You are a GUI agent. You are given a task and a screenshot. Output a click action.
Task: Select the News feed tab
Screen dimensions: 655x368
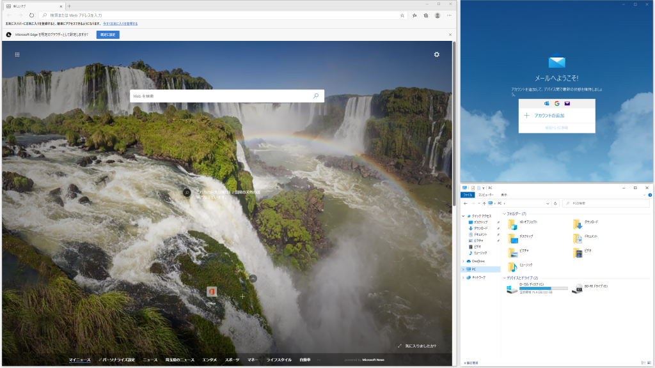coord(150,360)
